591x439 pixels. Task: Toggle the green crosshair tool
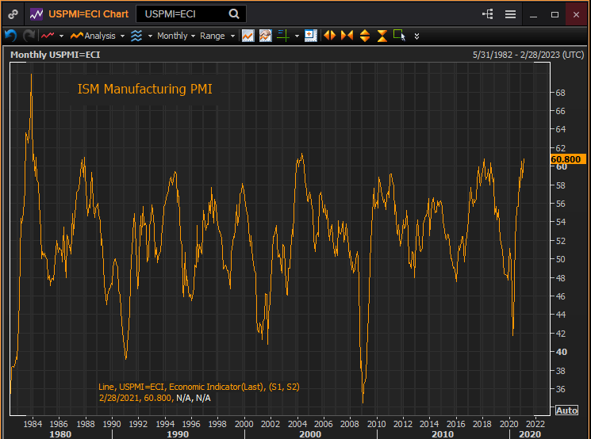point(282,36)
